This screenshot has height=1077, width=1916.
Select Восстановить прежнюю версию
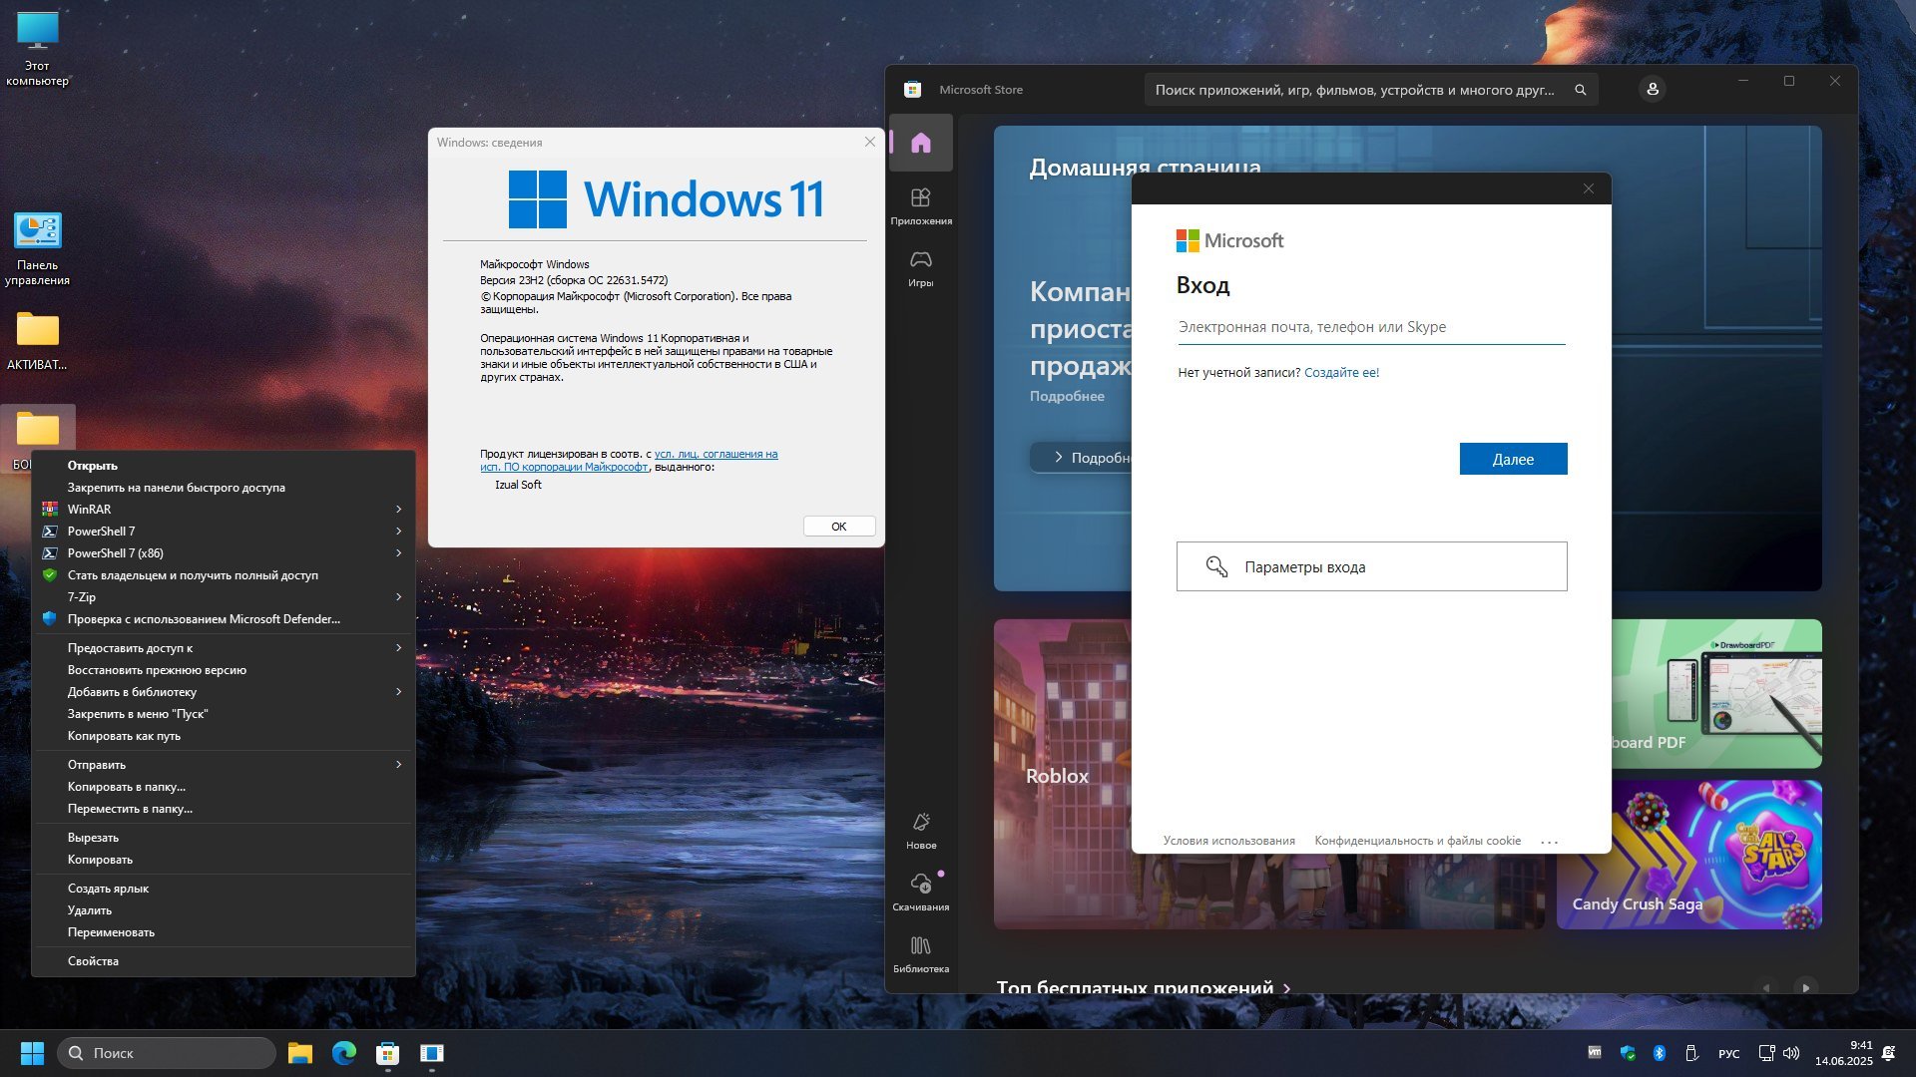point(224,670)
